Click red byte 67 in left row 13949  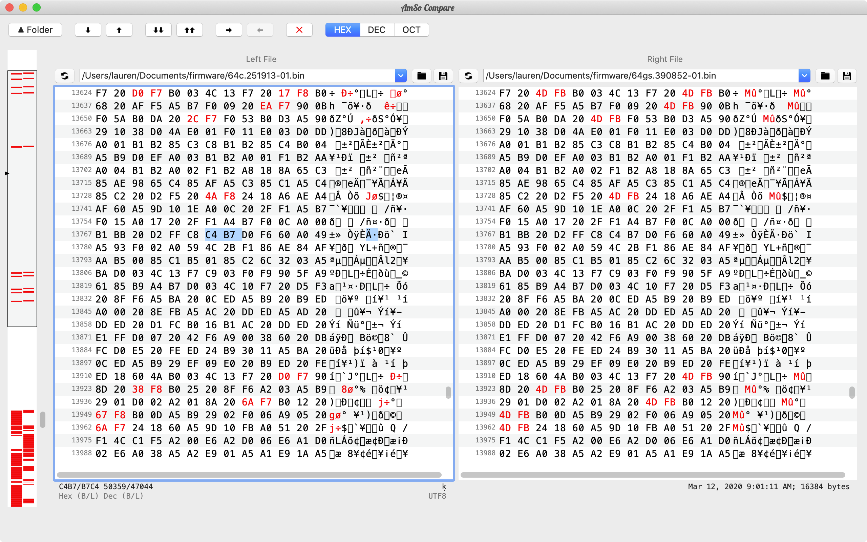(x=101, y=415)
